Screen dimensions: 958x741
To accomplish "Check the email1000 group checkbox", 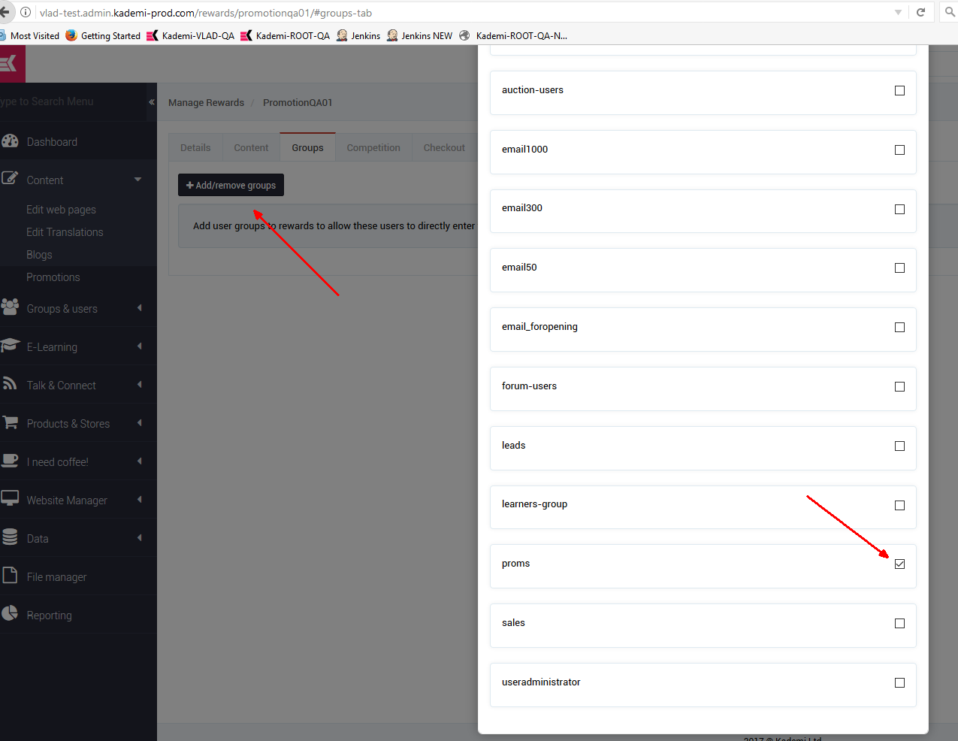I will (x=899, y=150).
